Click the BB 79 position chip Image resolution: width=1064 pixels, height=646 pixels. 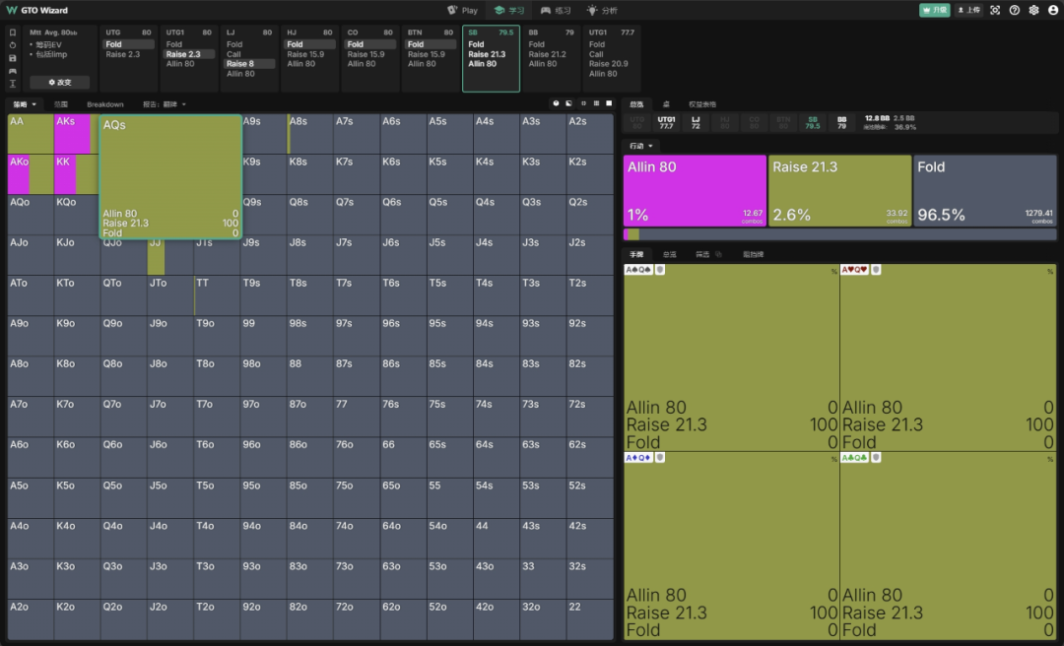pyautogui.click(x=841, y=122)
